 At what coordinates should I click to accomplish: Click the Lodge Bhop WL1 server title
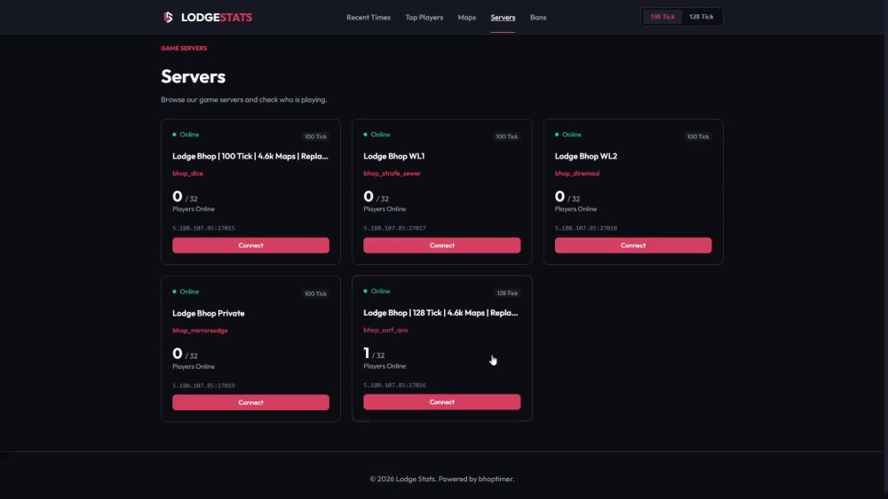[394, 156]
